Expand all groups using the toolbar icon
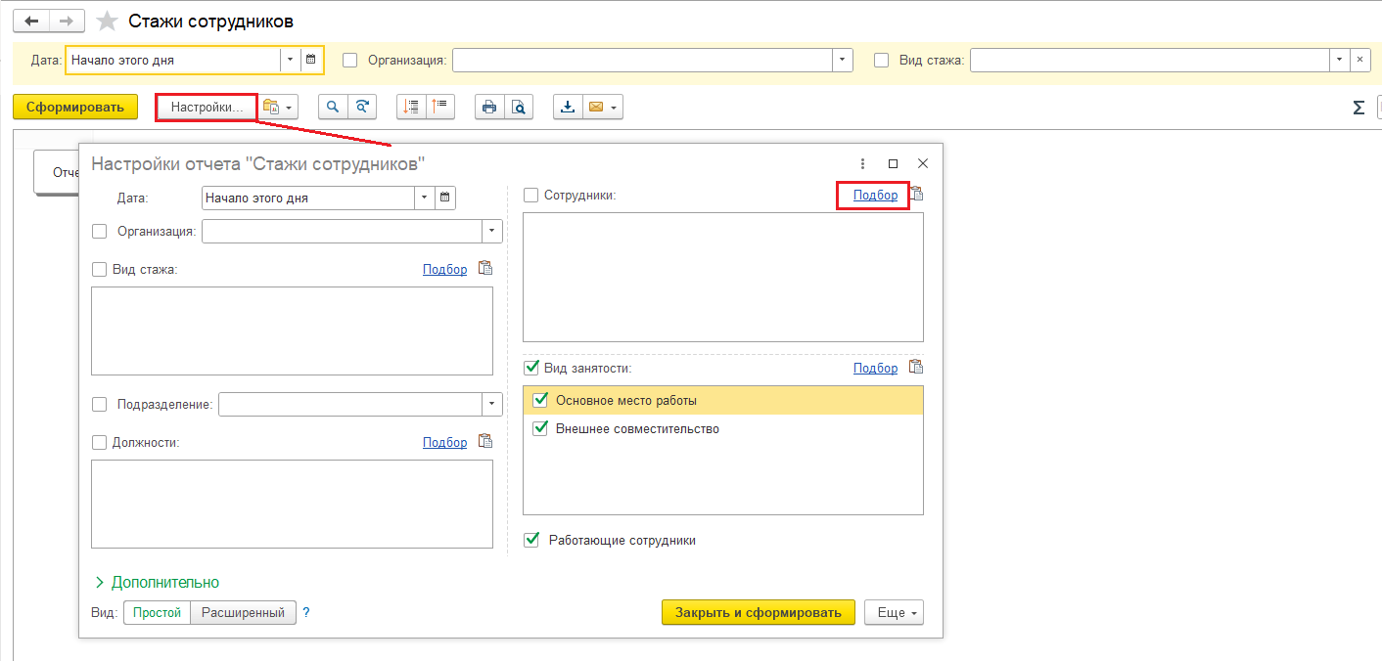The image size is (1382, 661). 411,108
